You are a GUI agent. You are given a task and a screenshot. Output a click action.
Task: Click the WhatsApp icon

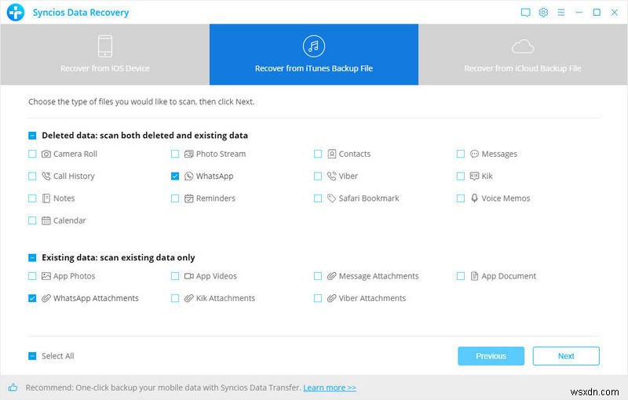188,176
